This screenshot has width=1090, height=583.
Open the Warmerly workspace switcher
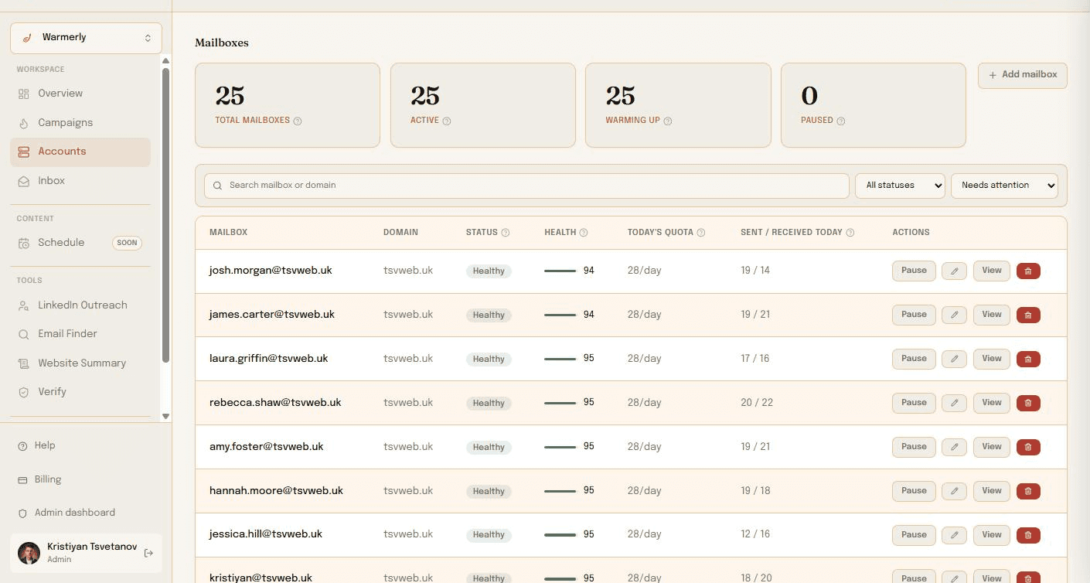tap(86, 38)
